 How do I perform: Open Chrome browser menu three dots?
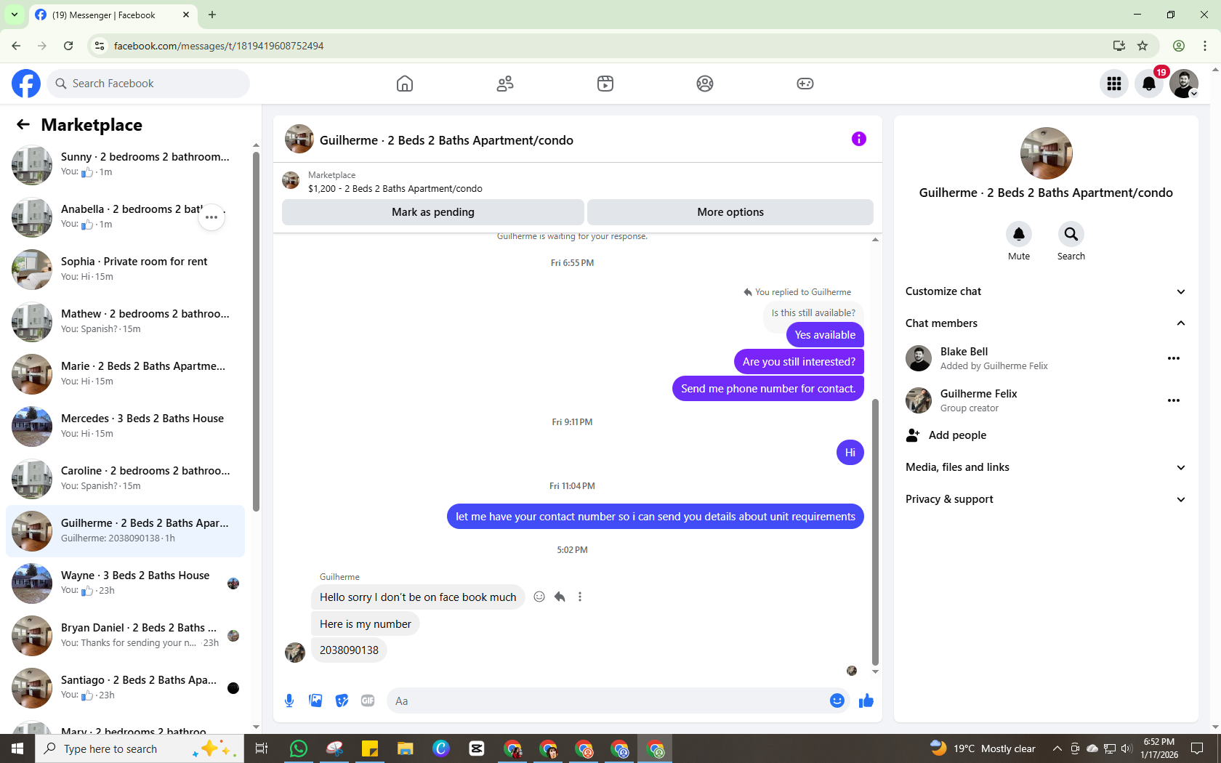pos(1205,46)
